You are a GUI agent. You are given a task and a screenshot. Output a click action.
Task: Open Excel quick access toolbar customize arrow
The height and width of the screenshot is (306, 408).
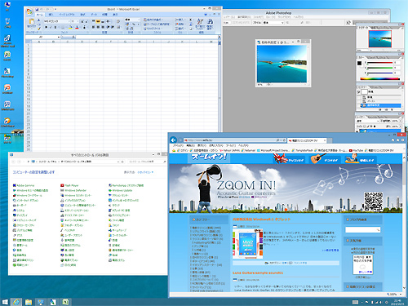(55, 9)
